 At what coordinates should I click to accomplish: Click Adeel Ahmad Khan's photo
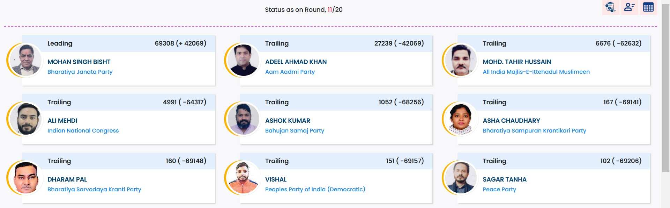pos(243,60)
